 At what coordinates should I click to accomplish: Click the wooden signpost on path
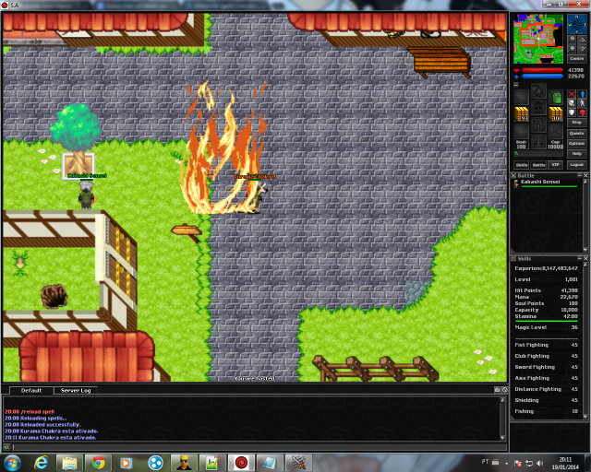coord(187,232)
